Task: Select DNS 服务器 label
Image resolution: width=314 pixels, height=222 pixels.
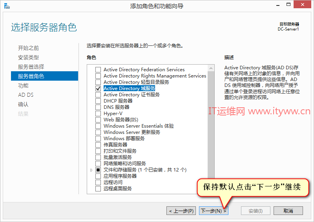Action: tap(116, 107)
